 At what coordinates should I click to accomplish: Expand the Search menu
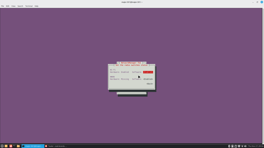point(20,6)
